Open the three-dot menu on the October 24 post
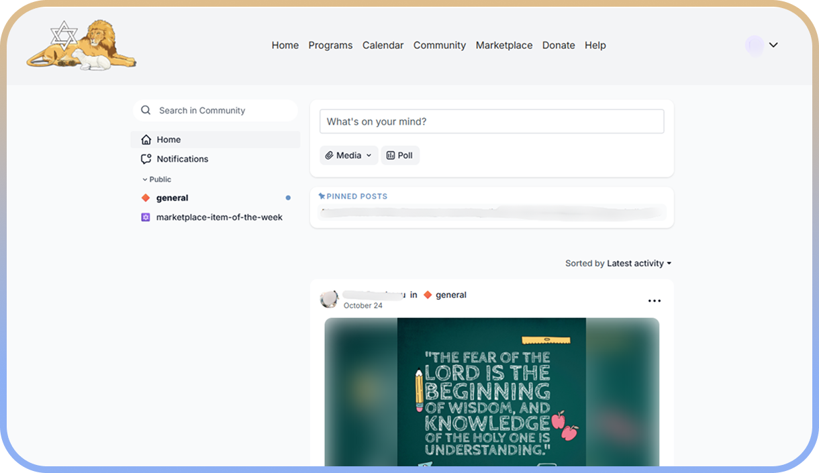 click(655, 300)
